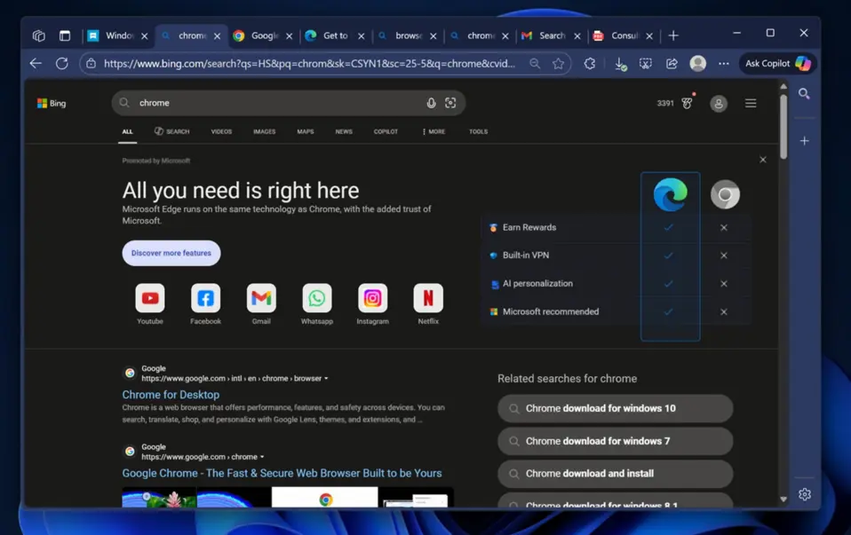Check Microsoft Rewards points via the medal icon
851x535 pixels.
tap(686, 103)
